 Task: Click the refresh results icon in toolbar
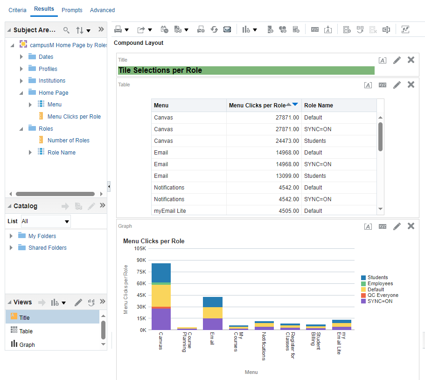214,29
